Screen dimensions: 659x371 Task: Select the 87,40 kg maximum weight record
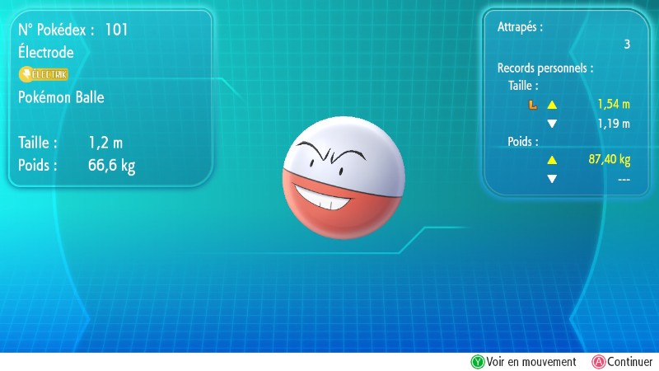click(x=609, y=160)
